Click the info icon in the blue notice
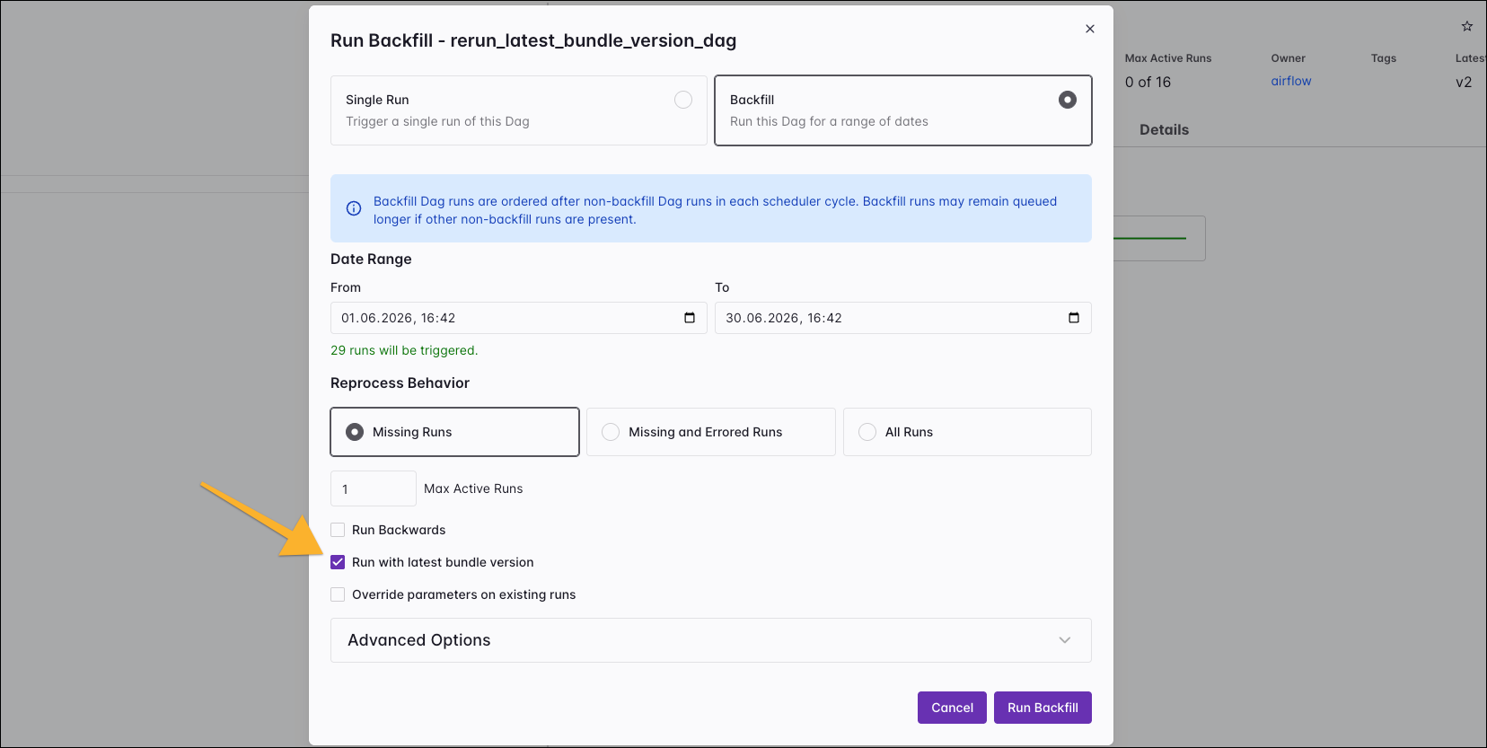Image resolution: width=1487 pixels, height=748 pixels. click(x=354, y=208)
